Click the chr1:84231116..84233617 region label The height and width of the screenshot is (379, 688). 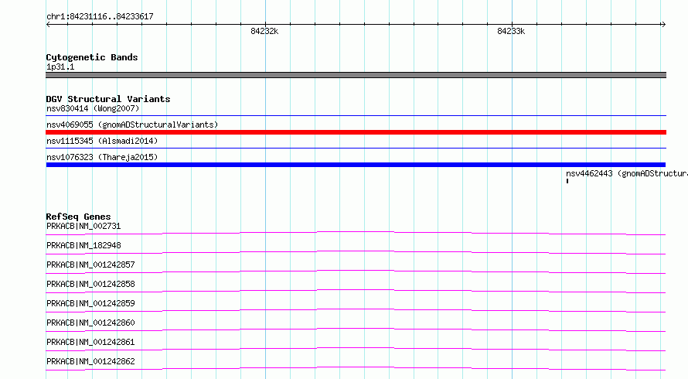click(x=100, y=16)
